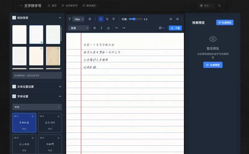Screen dimensions: 249x154
Task: Select the zh-1 handwriting font card
Action: [24, 123]
